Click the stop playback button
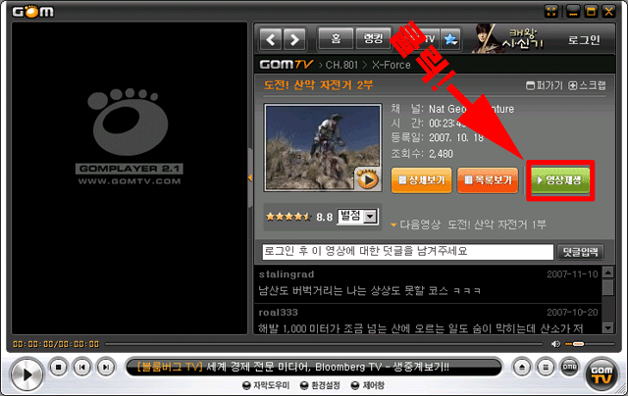 (x=59, y=368)
